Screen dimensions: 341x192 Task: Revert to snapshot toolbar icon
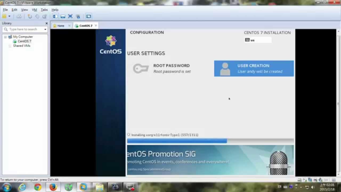37,16
